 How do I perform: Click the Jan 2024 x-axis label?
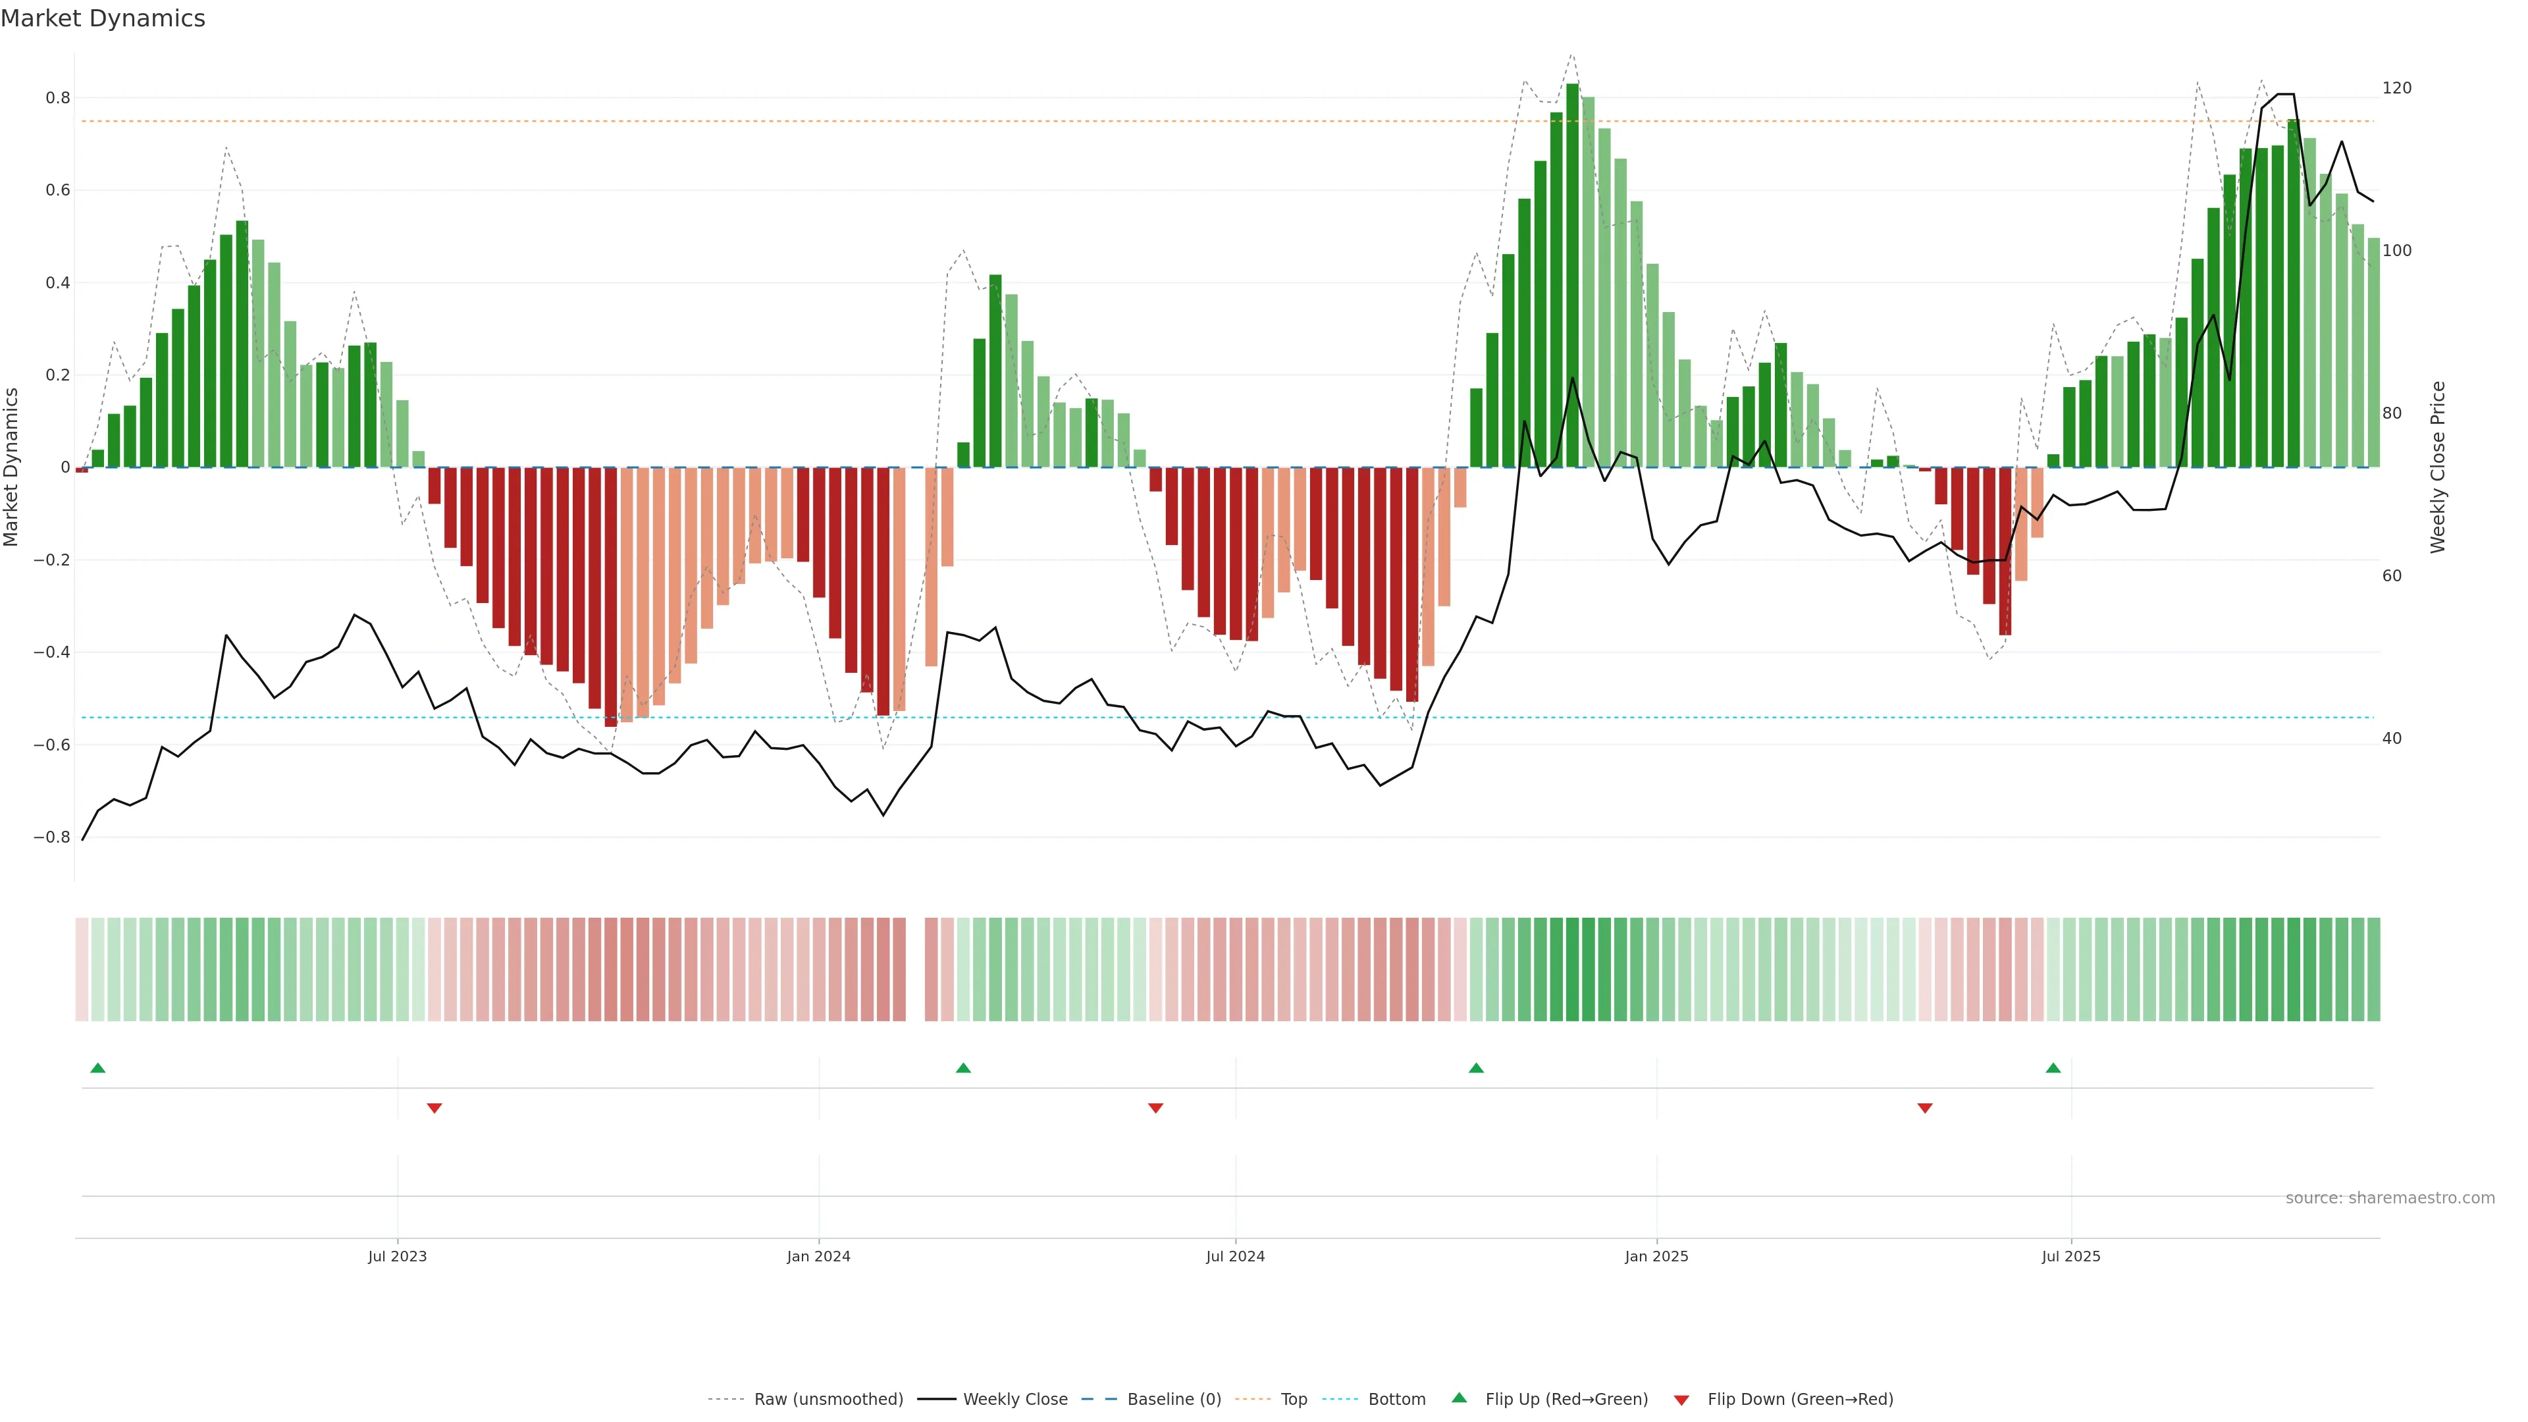click(818, 1256)
